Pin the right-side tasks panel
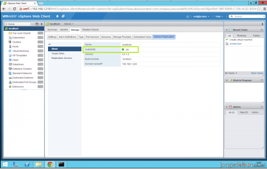The height and width of the screenshot is (169, 267). click(x=262, y=24)
